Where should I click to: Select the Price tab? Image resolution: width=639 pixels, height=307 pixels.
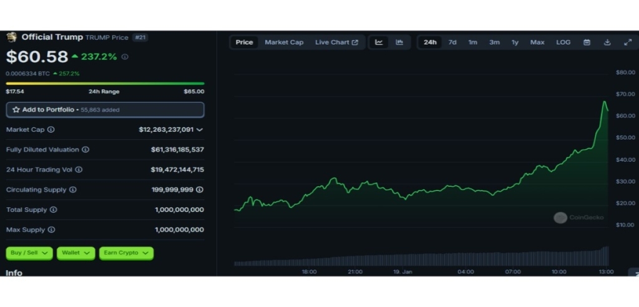pyautogui.click(x=244, y=42)
